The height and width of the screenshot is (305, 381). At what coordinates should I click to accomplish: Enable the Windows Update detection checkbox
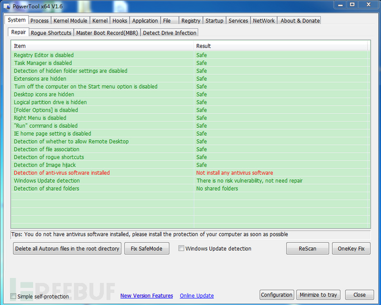[181, 248]
